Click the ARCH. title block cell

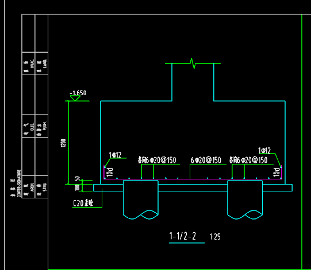[28, 187]
